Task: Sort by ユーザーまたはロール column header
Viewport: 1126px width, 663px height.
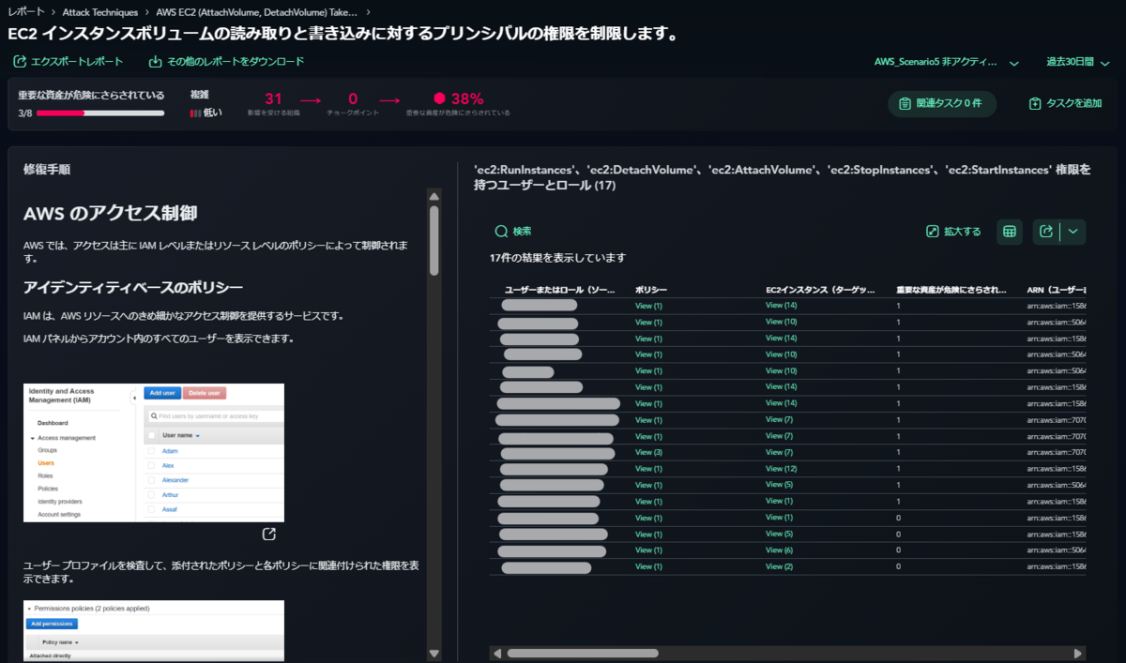Action: pyautogui.click(x=561, y=290)
